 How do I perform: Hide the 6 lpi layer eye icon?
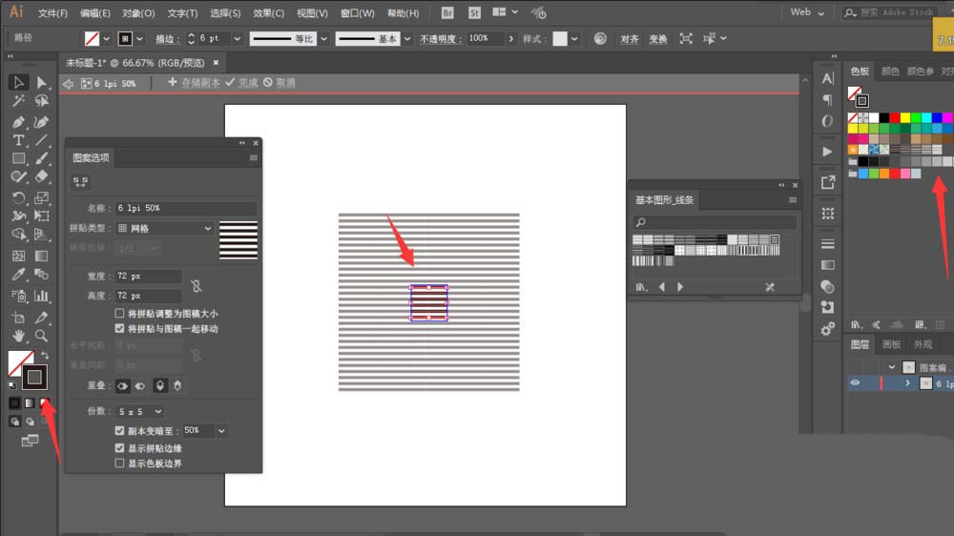[855, 383]
